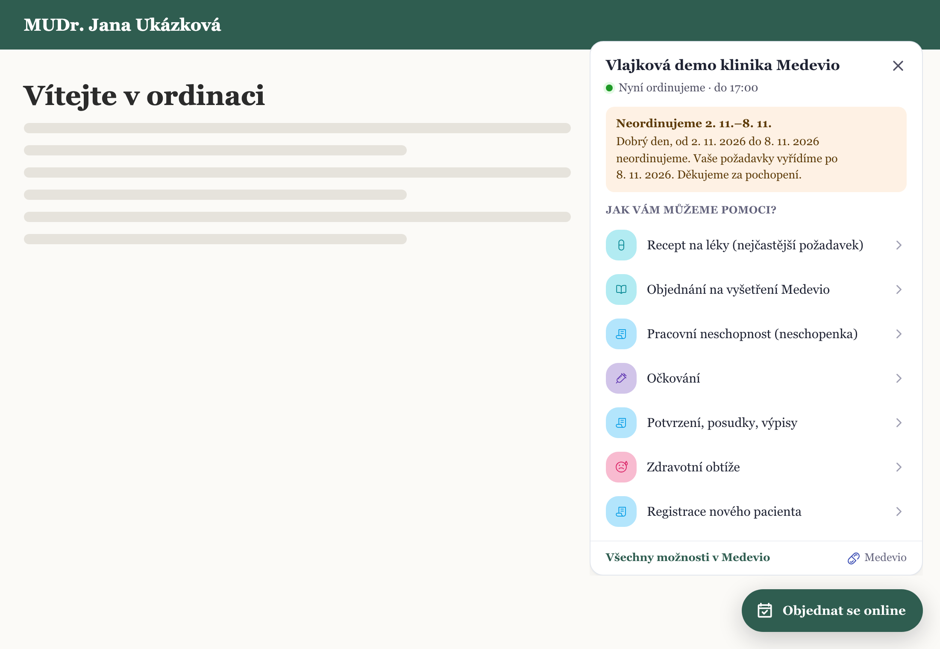The image size is (940, 649).
Task: Select the Očkování option
Action: (756, 378)
